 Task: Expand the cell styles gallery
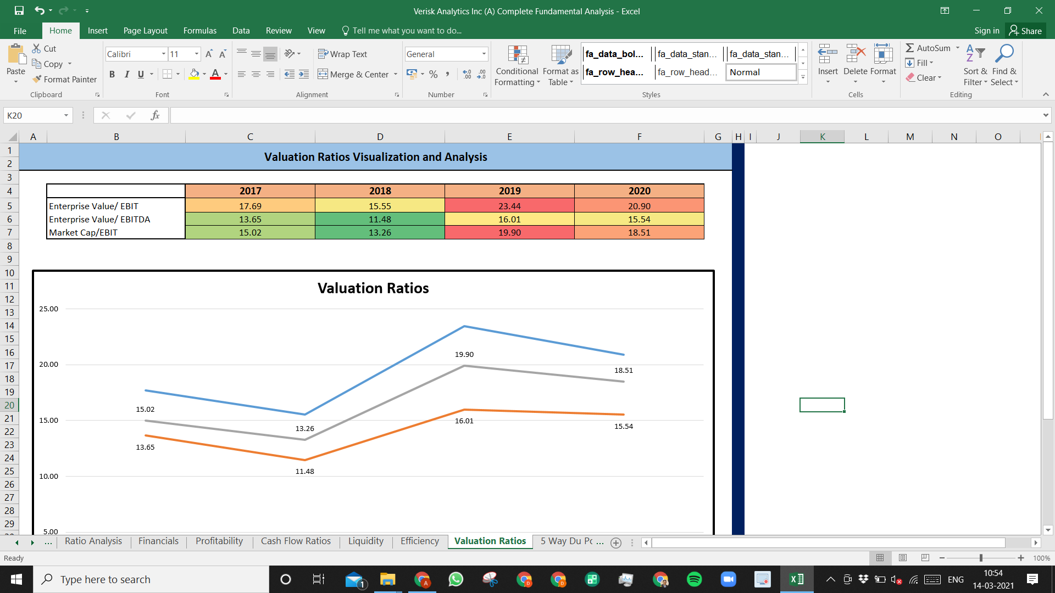pos(803,77)
